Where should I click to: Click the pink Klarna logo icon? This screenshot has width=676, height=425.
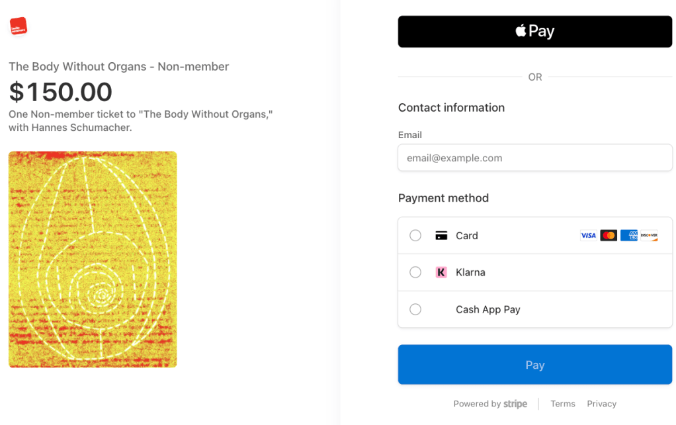441,272
